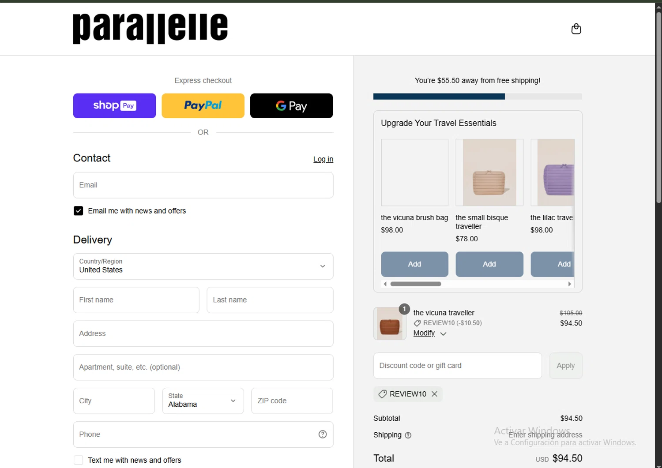Pay with PayPal
The height and width of the screenshot is (468, 662).
(203, 106)
